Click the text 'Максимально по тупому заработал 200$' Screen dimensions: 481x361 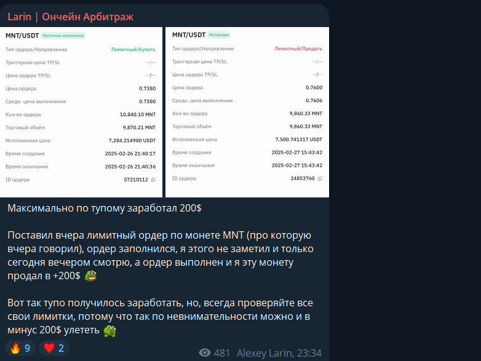point(105,208)
